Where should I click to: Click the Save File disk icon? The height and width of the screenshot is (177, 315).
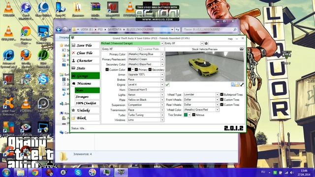[x=73, y=45]
